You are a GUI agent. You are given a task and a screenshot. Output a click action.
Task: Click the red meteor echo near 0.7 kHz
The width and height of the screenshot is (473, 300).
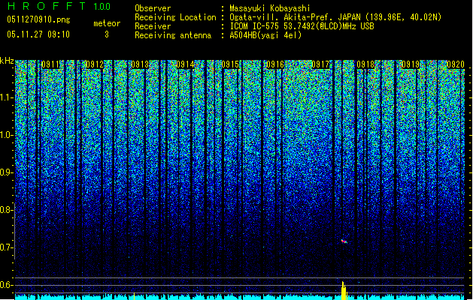click(344, 241)
